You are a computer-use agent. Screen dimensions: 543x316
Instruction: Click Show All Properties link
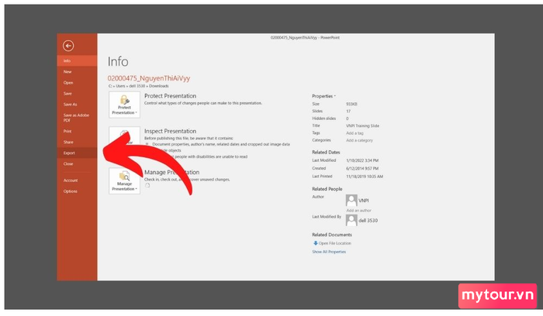(329, 252)
